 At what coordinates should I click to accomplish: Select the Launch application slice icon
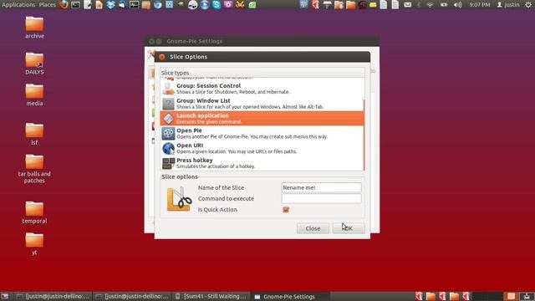(168, 119)
